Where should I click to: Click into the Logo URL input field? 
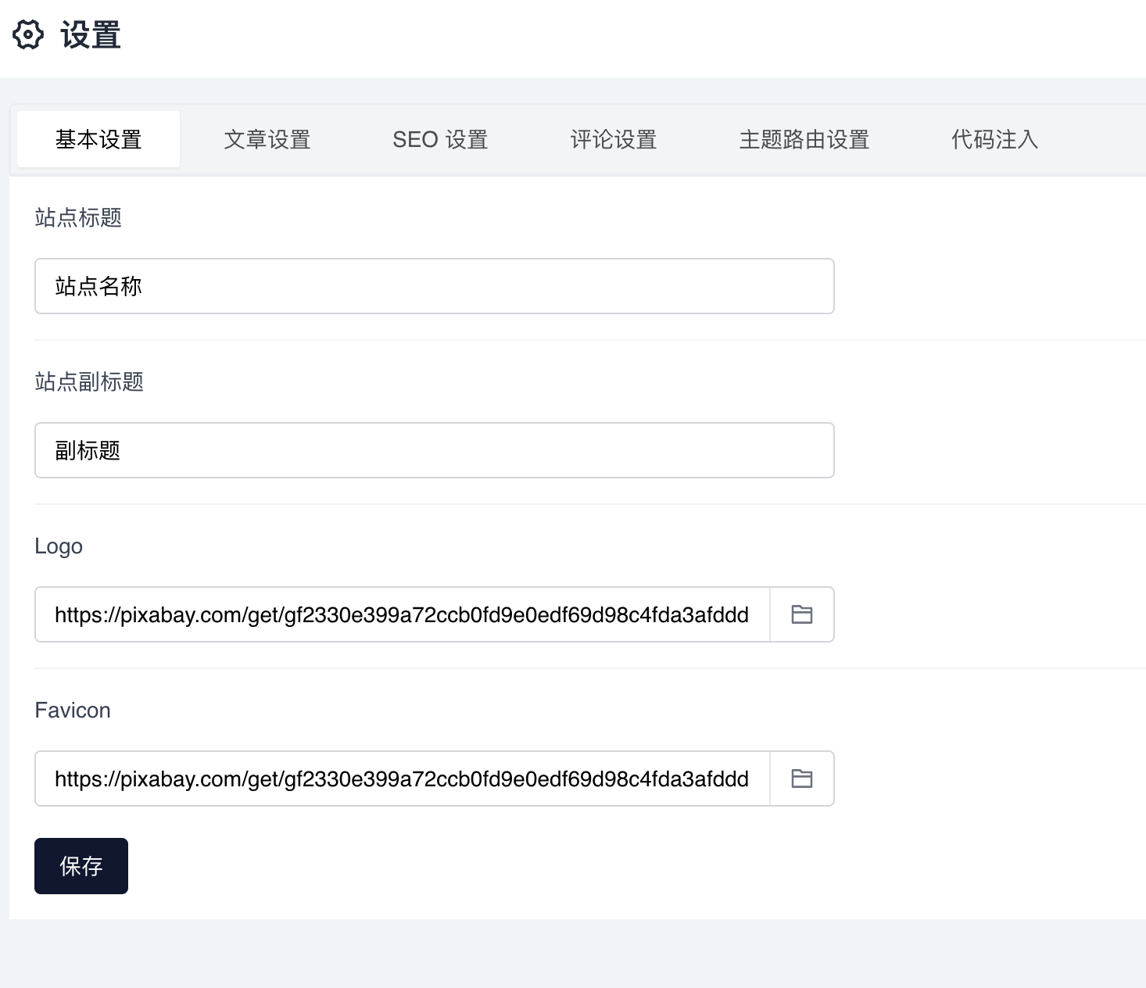(x=403, y=614)
